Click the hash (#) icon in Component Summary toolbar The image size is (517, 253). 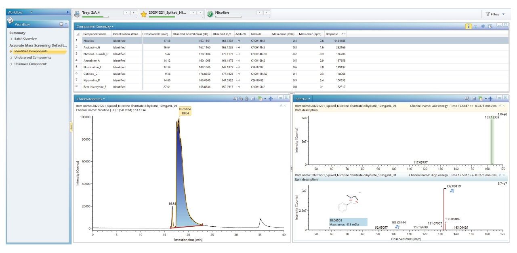tap(483, 26)
